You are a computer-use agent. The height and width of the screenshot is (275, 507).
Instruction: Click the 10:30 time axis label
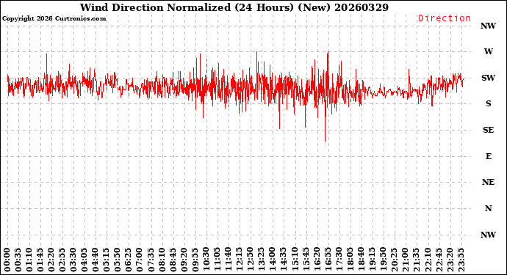[x=206, y=260]
